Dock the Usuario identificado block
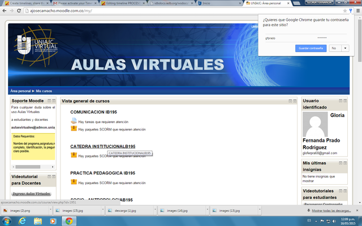The image size is (362, 226). (x=345, y=101)
